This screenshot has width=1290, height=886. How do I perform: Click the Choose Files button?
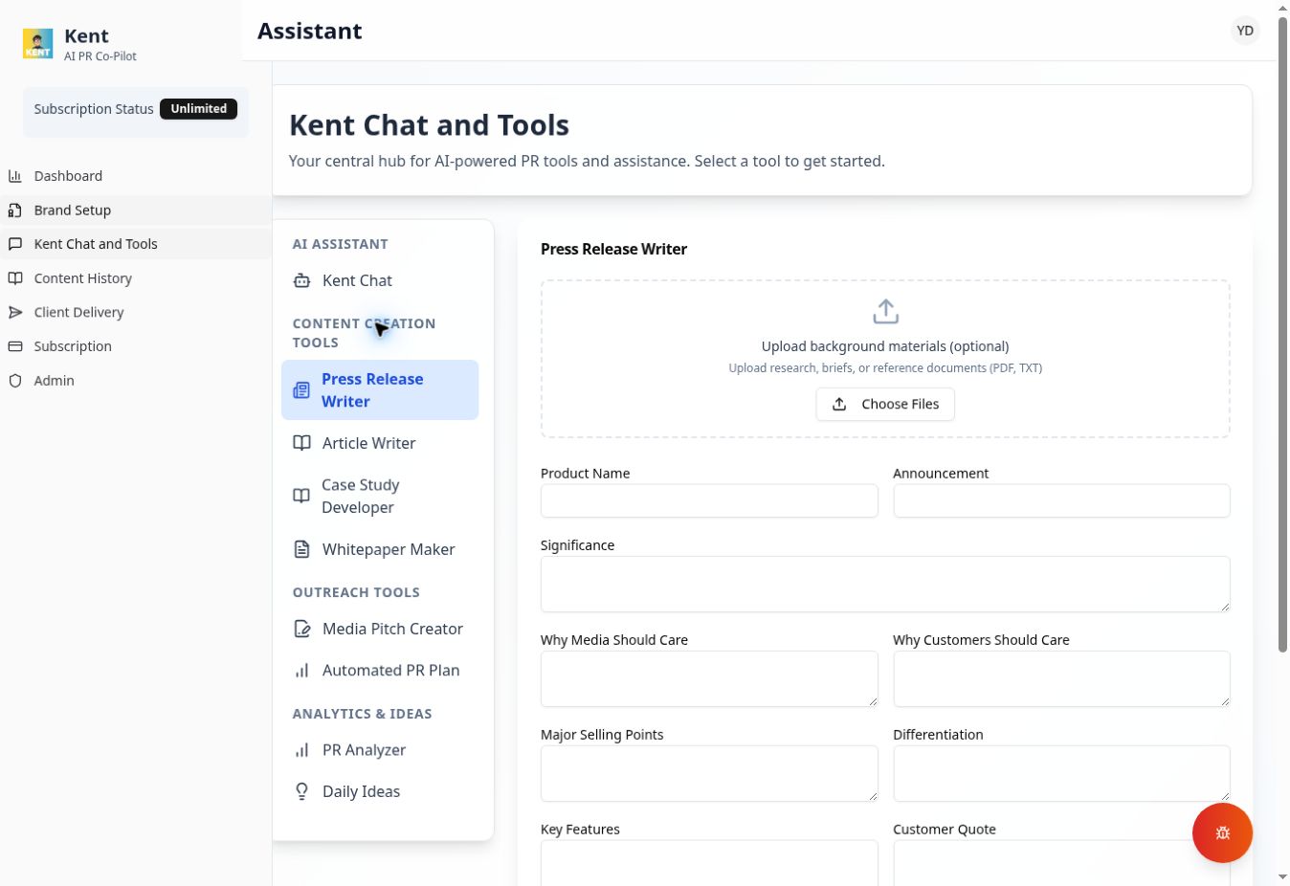coord(885,404)
